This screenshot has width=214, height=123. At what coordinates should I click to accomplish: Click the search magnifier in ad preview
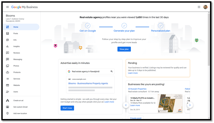112,71
